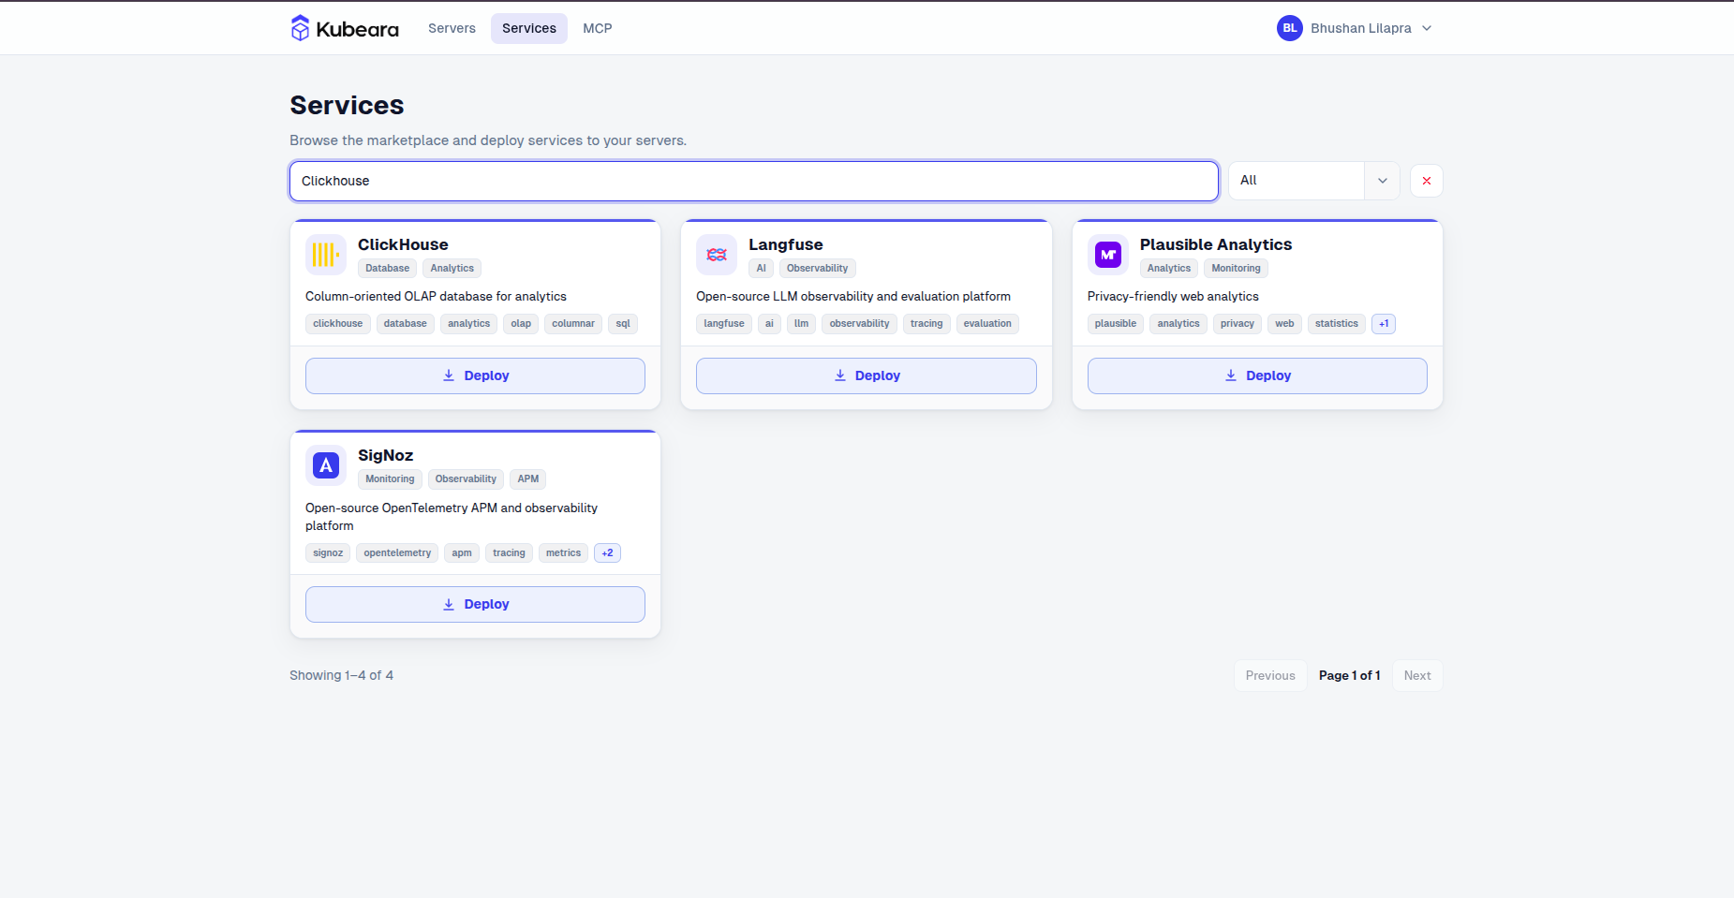Focus the Clickhouse search field
Image resolution: width=1734 pixels, height=898 pixels.
pyautogui.click(x=754, y=181)
